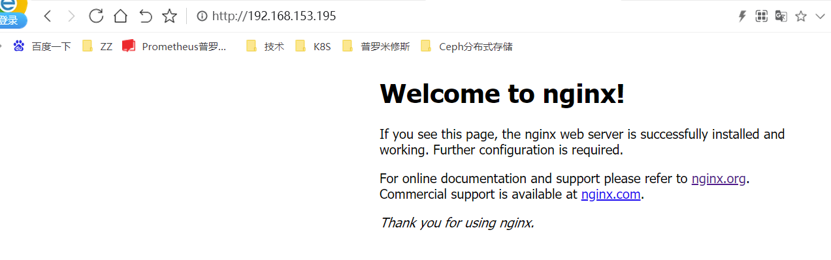
Task: Expand the address bar dropdown chevron
Action: 821,16
